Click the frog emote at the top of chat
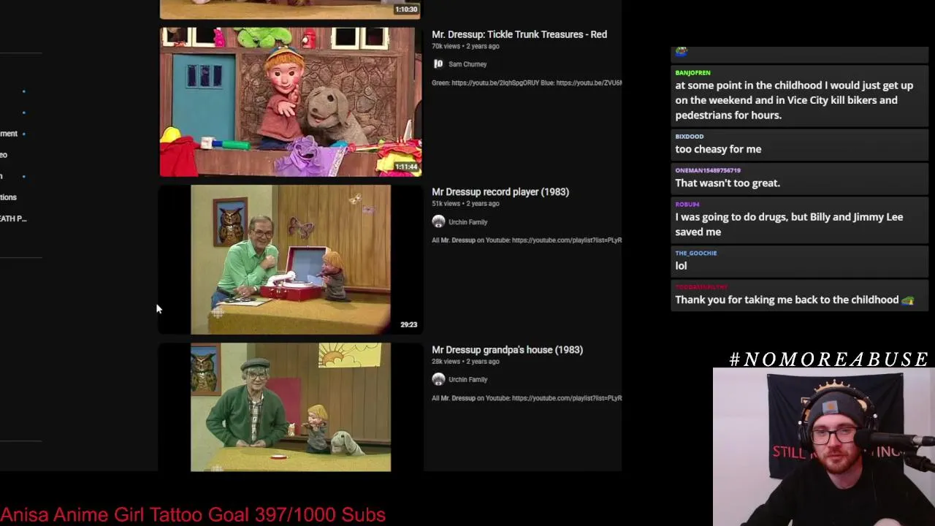The image size is (935, 526). click(x=681, y=52)
